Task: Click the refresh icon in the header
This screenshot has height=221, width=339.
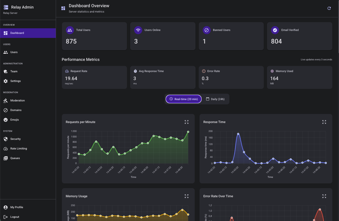Action: [x=329, y=8]
